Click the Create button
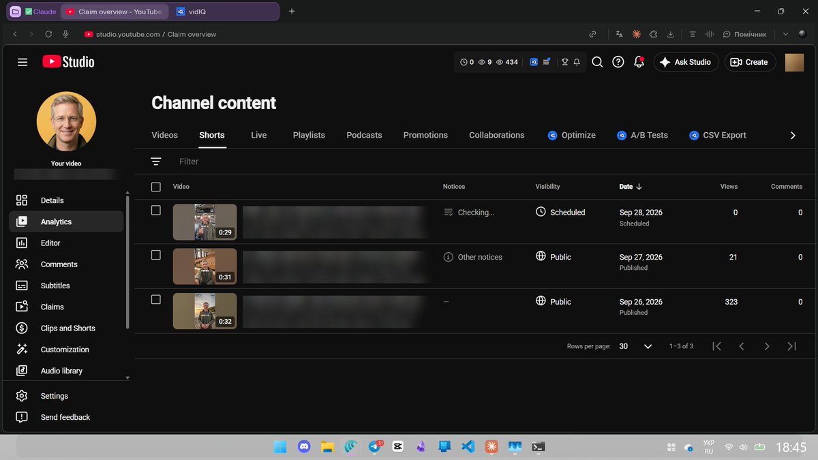 coord(749,62)
